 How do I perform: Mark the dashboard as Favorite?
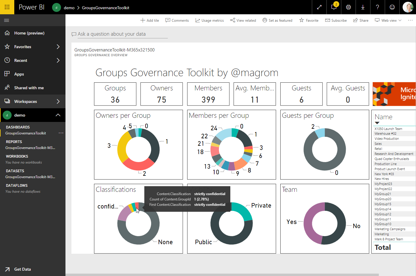coord(309,21)
